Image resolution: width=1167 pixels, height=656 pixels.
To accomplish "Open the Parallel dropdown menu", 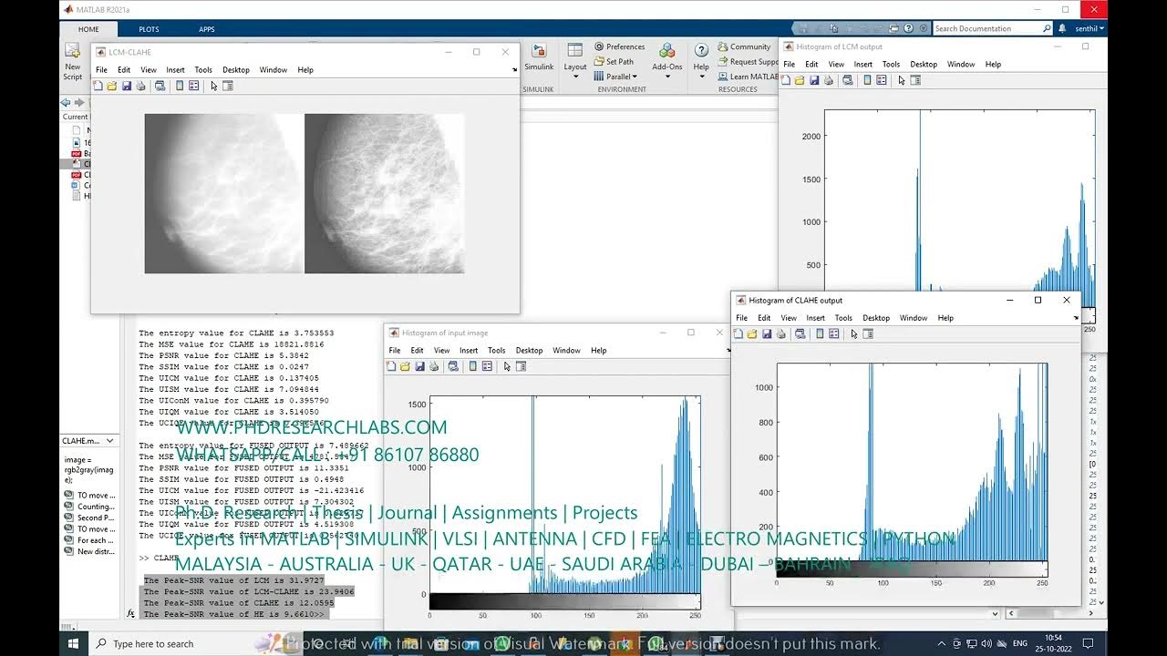I will [x=616, y=77].
